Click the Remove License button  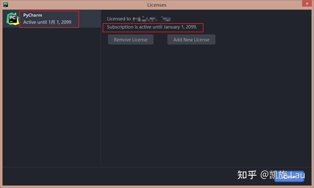131,39
